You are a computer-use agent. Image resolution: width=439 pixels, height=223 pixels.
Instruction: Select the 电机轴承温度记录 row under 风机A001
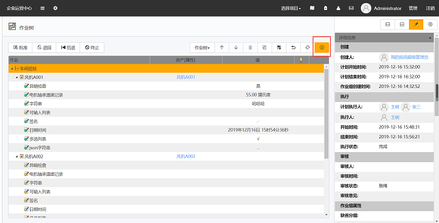46,95
